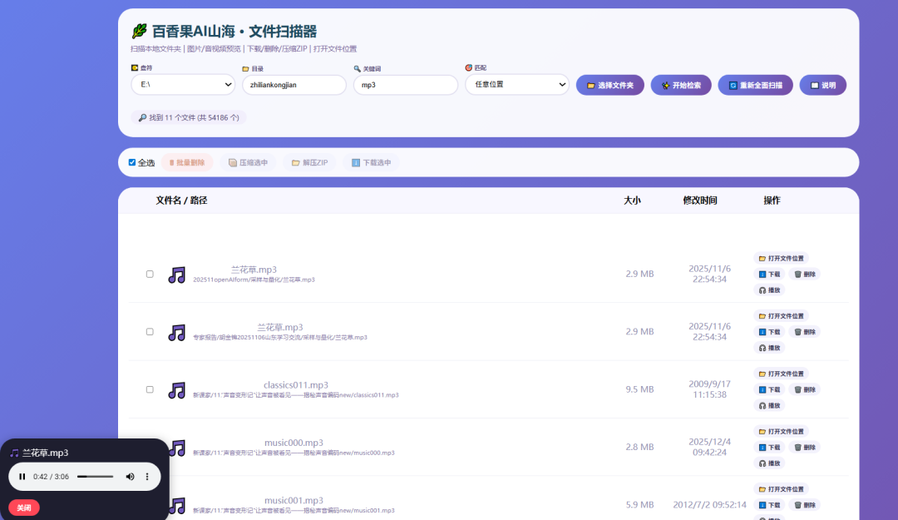Open the 说明 help button
This screenshot has width=898, height=520.
coord(823,85)
